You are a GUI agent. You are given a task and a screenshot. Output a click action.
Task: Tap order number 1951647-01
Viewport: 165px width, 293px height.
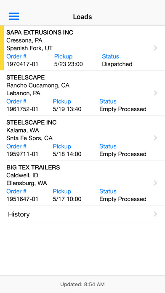point(22,199)
